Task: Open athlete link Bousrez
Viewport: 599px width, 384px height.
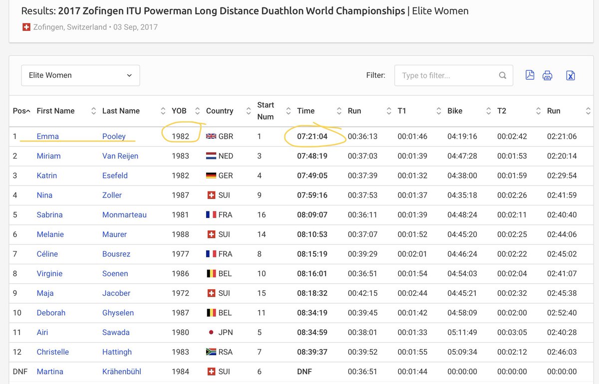Action: coord(116,254)
